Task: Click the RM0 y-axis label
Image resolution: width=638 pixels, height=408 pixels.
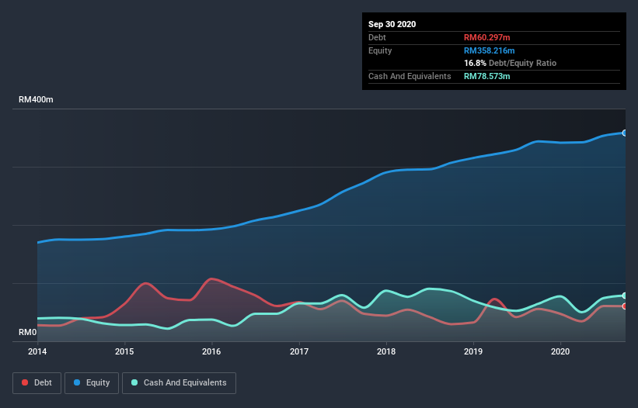Action: pos(28,332)
